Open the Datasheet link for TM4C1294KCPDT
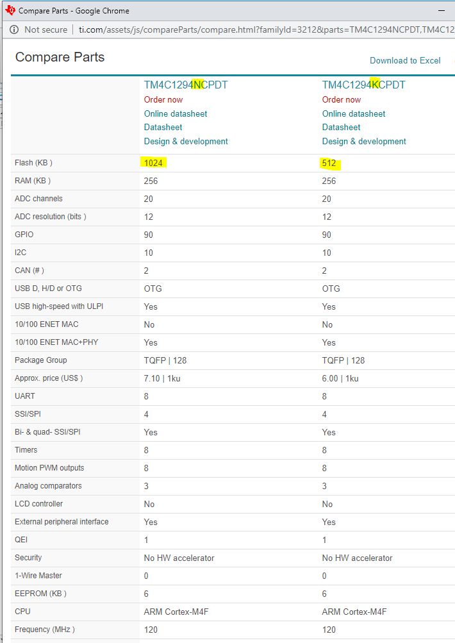This screenshot has height=643, width=455. pos(341,127)
